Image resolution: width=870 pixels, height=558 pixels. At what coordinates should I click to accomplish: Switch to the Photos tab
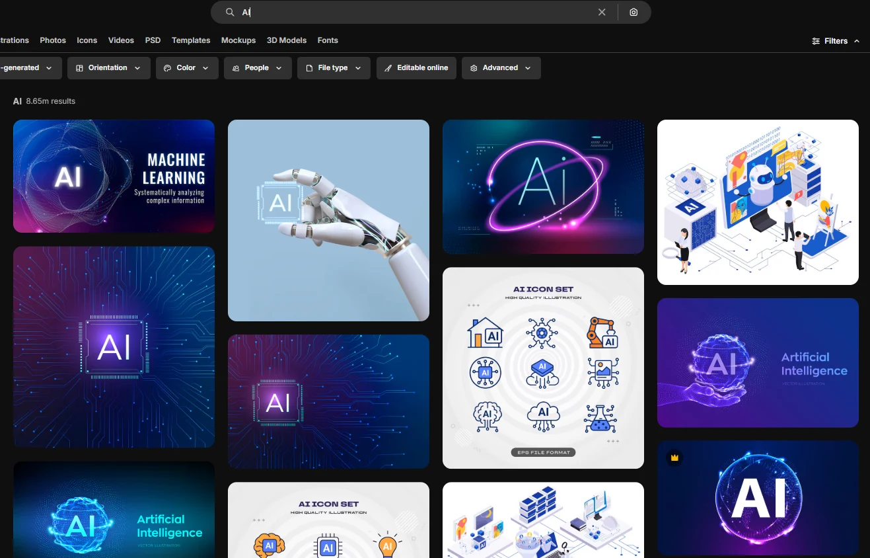coord(53,40)
